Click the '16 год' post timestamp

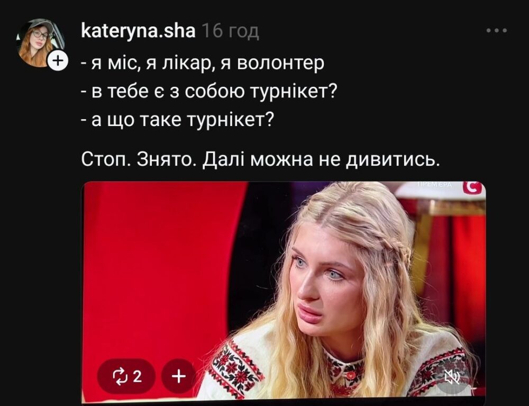coord(231,31)
